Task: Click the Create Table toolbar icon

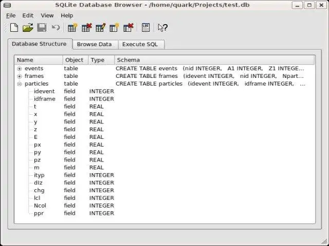Action: tap(72, 28)
